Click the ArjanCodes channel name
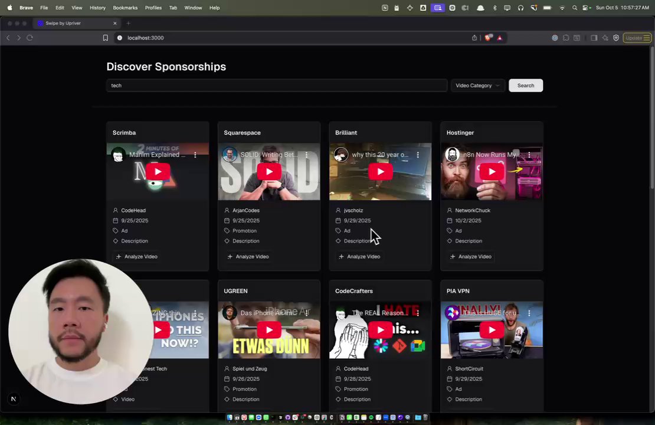 click(245, 210)
